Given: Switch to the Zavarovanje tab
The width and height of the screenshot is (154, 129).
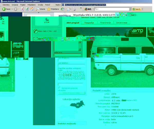Looking at the screenshot, I should pos(122,23).
